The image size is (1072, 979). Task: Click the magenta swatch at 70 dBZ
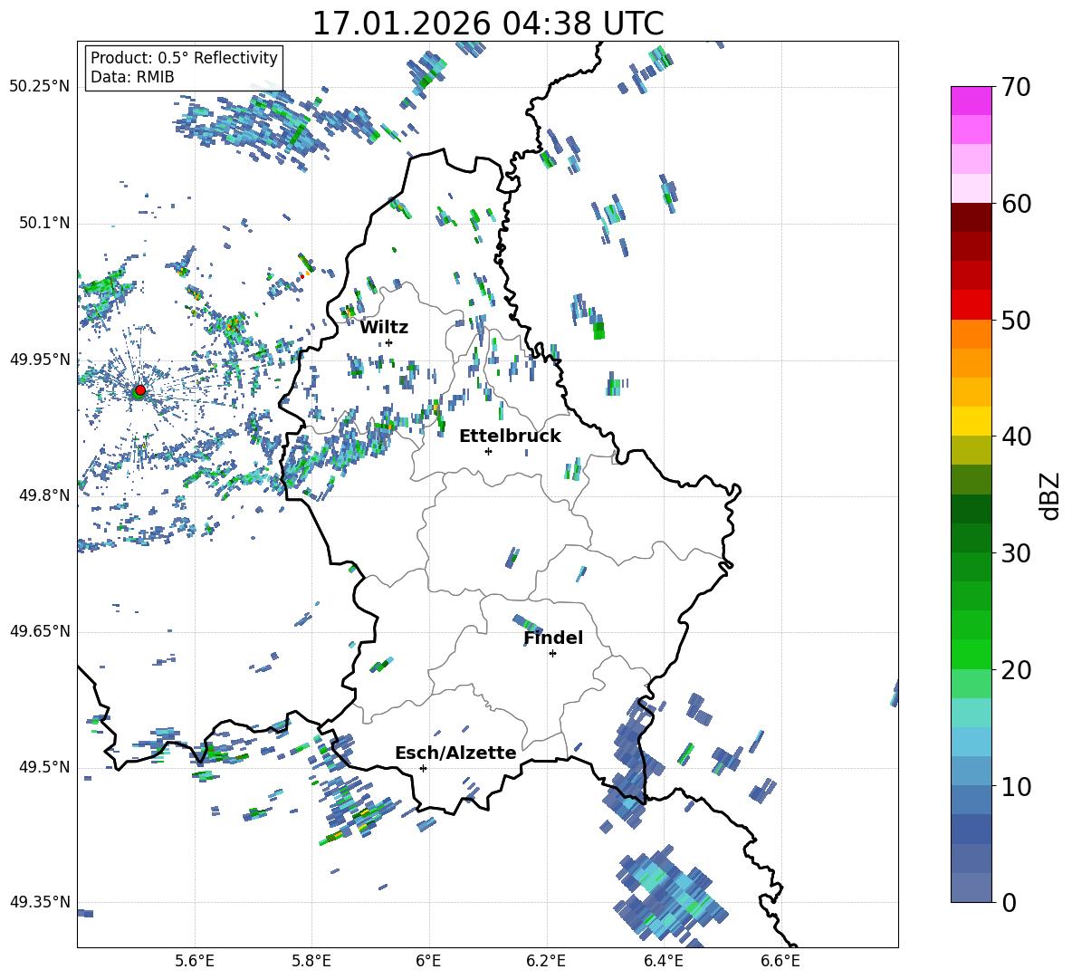[x=971, y=101]
